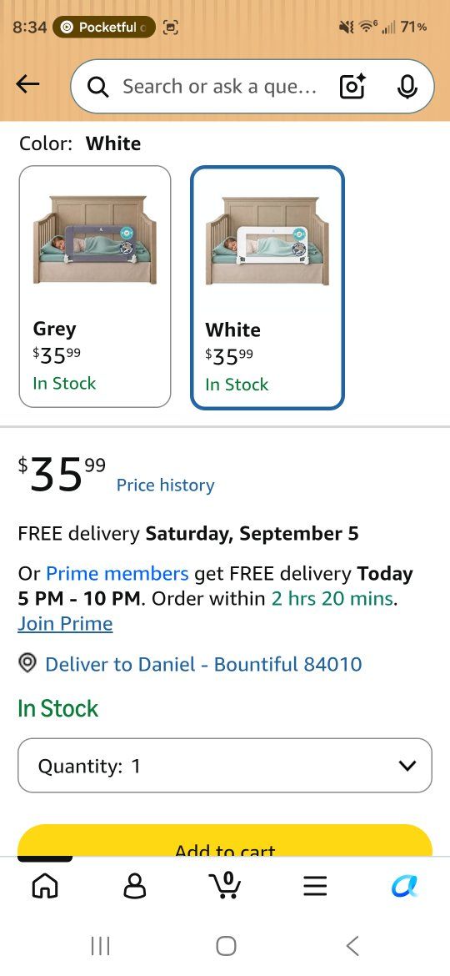Open the Prime members link

point(117,572)
